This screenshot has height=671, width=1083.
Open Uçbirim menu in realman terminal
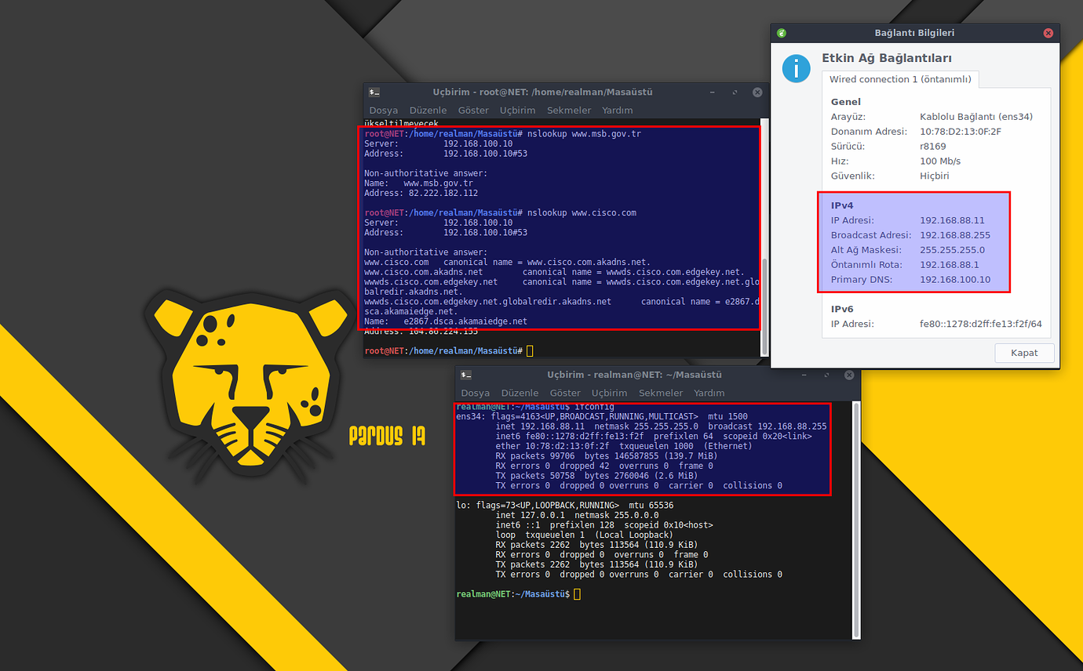[609, 393]
